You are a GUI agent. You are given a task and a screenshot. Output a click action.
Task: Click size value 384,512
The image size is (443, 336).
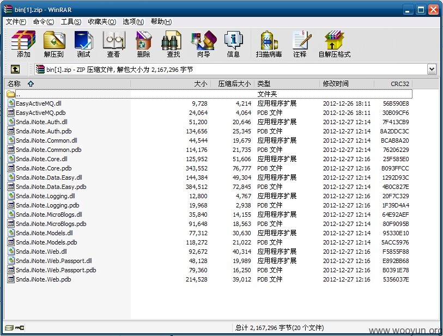pyautogui.click(x=196, y=187)
